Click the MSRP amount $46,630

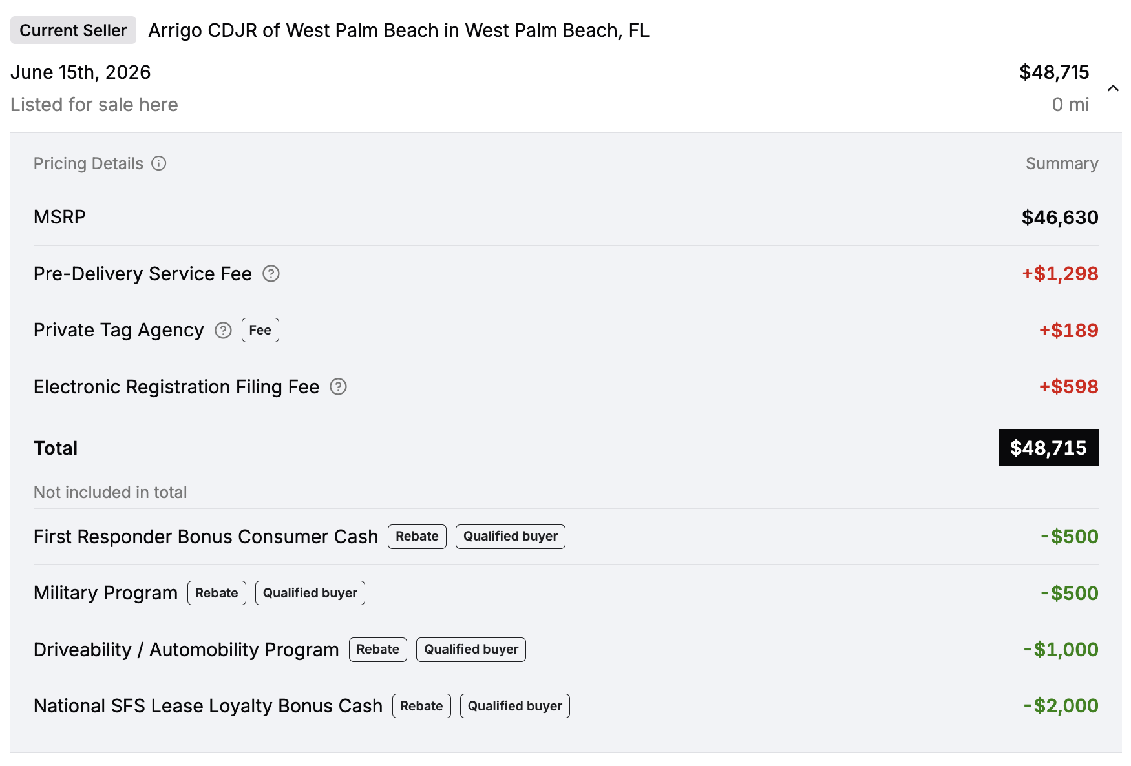[x=1060, y=217]
